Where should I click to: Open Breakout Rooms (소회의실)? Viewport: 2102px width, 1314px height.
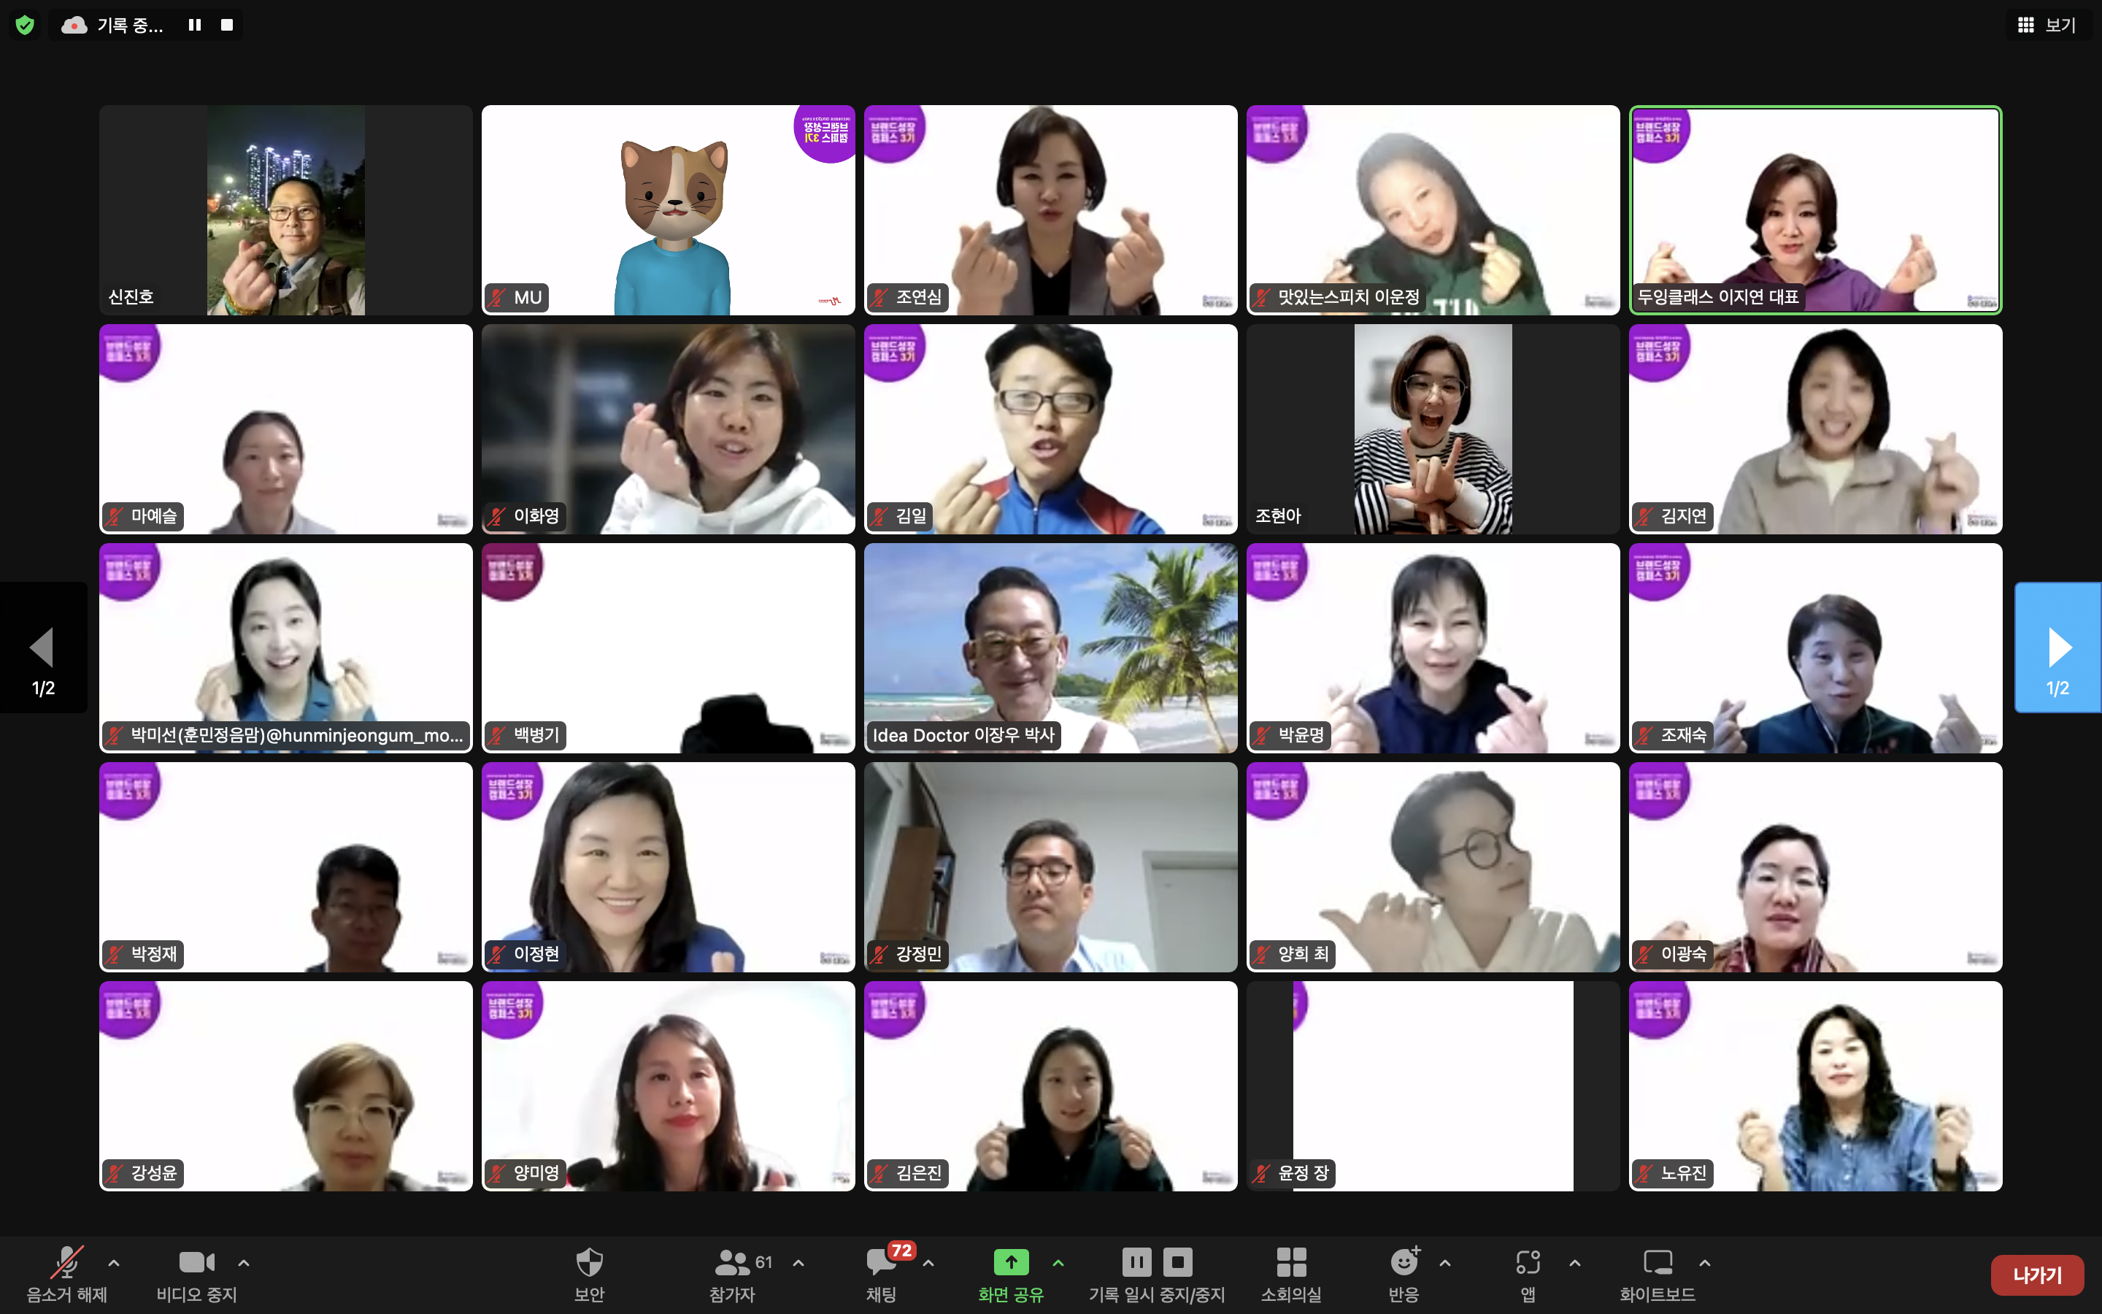[x=1290, y=1263]
